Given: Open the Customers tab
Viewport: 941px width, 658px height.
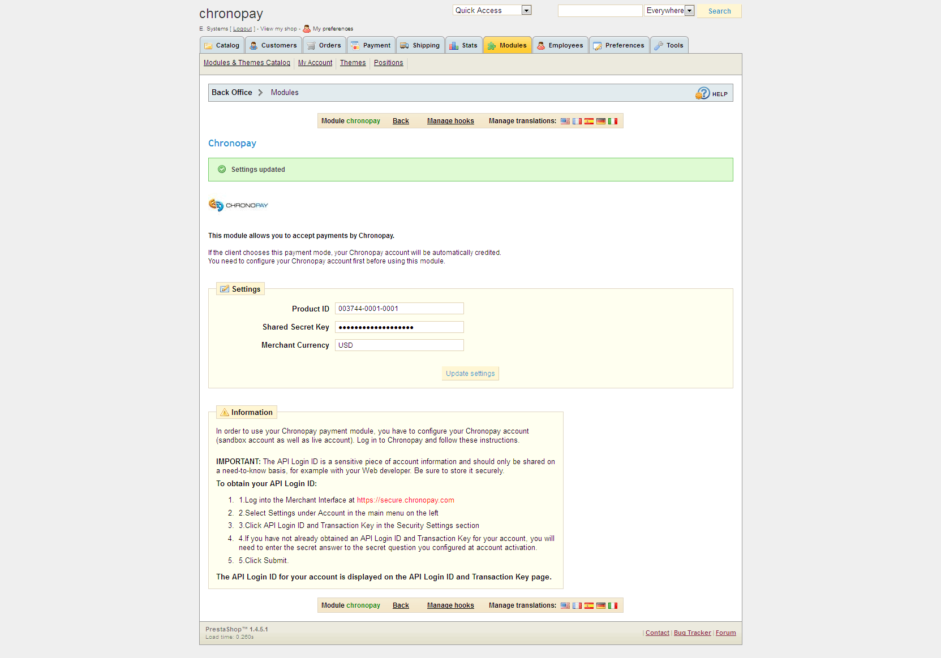Looking at the screenshot, I should 273,45.
